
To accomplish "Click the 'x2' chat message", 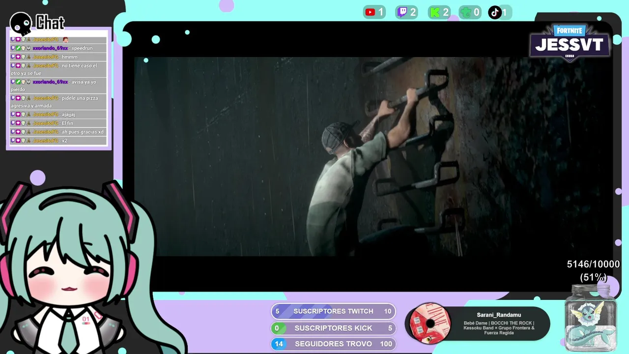I will (58, 141).
